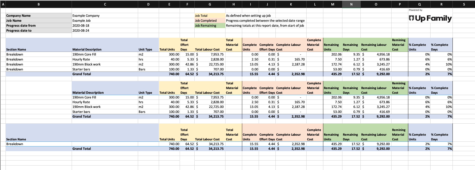Select column H header
Image resolution: width=475 pixels, height=170 pixels.
(x=234, y=4)
